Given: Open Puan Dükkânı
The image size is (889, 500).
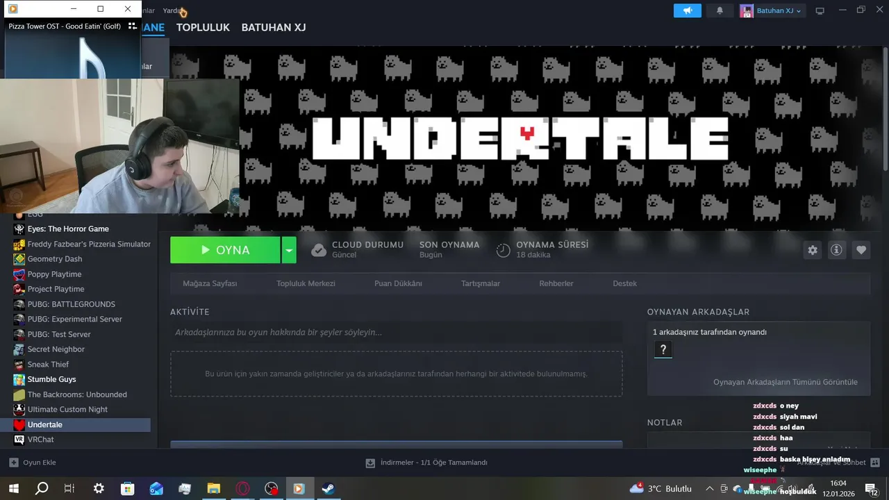Looking at the screenshot, I should [x=398, y=283].
